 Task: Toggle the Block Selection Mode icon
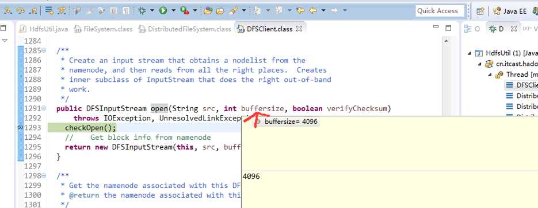click(x=114, y=11)
